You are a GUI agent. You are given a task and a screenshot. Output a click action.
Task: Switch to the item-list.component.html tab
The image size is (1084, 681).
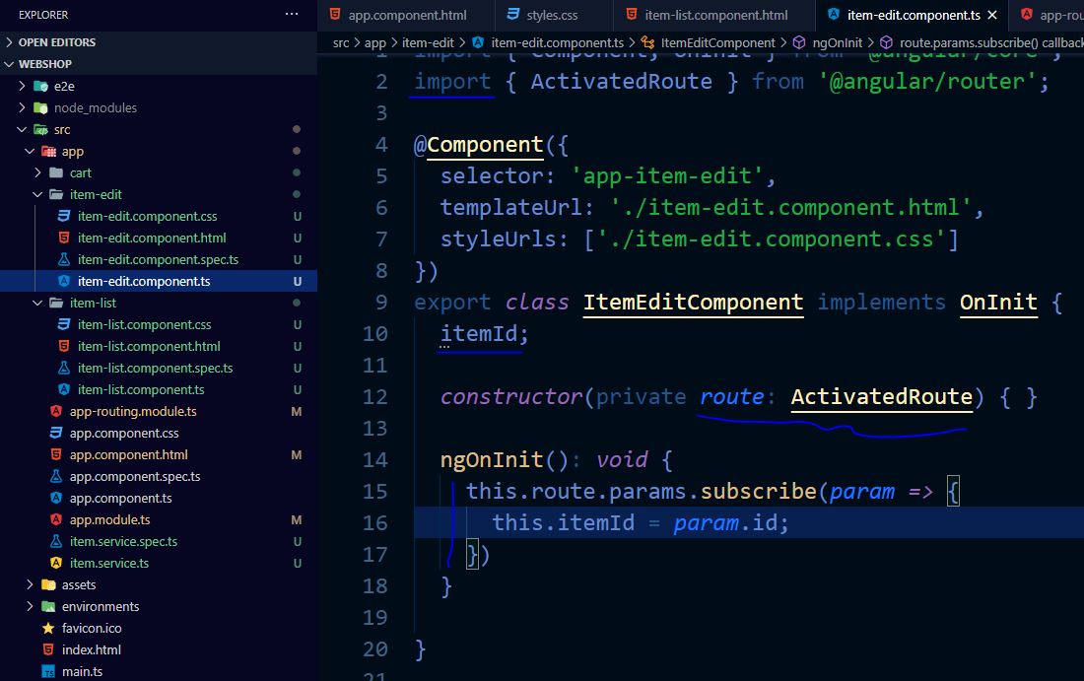pos(717,15)
